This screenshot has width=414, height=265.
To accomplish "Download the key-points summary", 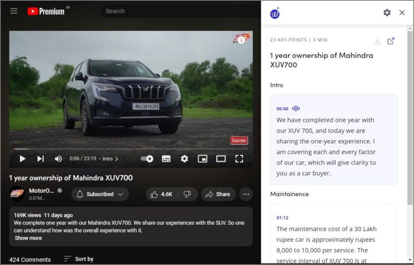I will coord(377,41).
